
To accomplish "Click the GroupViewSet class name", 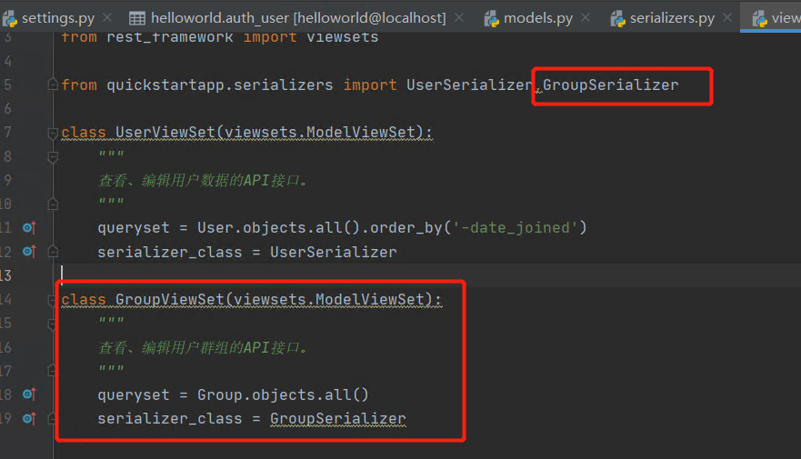I will (170, 299).
